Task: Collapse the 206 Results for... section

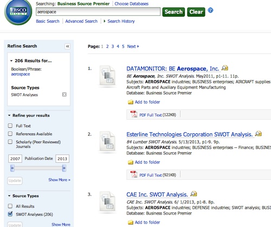Action: pos(11,61)
